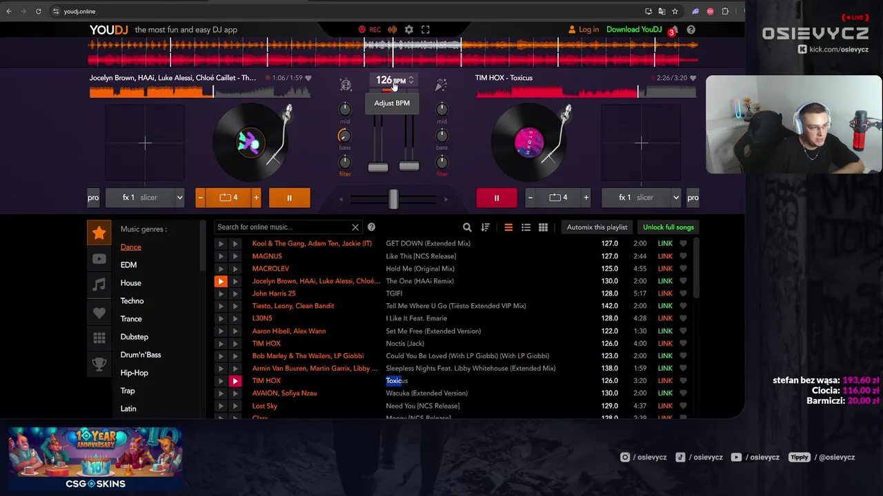Click right channel volume fader

click(409, 166)
